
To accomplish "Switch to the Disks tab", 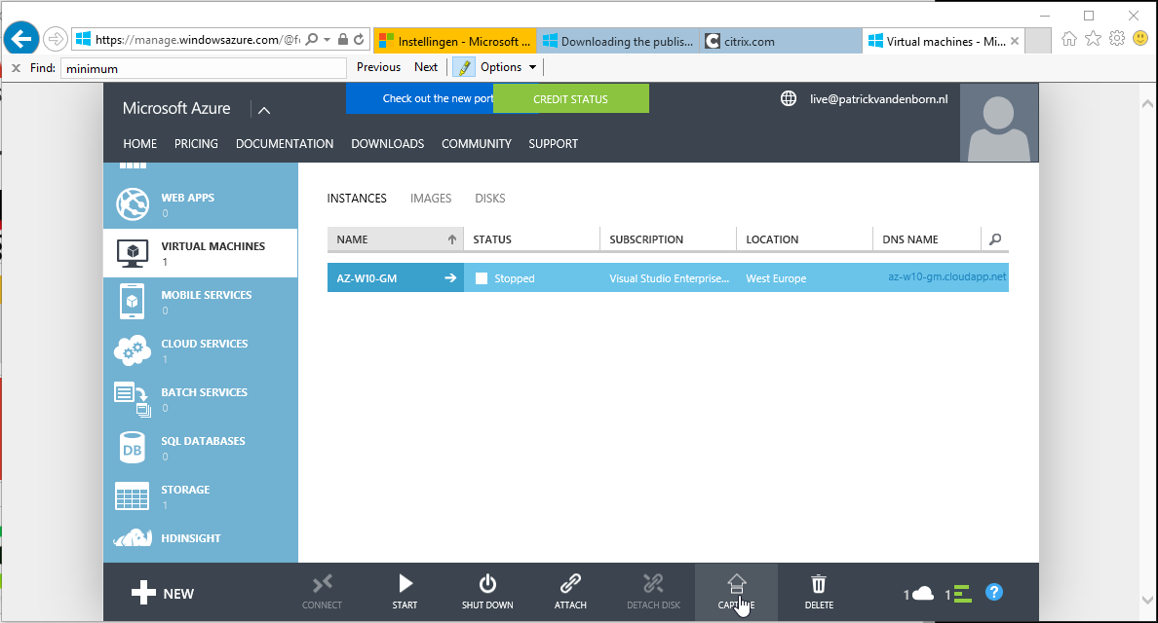I will coord(490,199).
